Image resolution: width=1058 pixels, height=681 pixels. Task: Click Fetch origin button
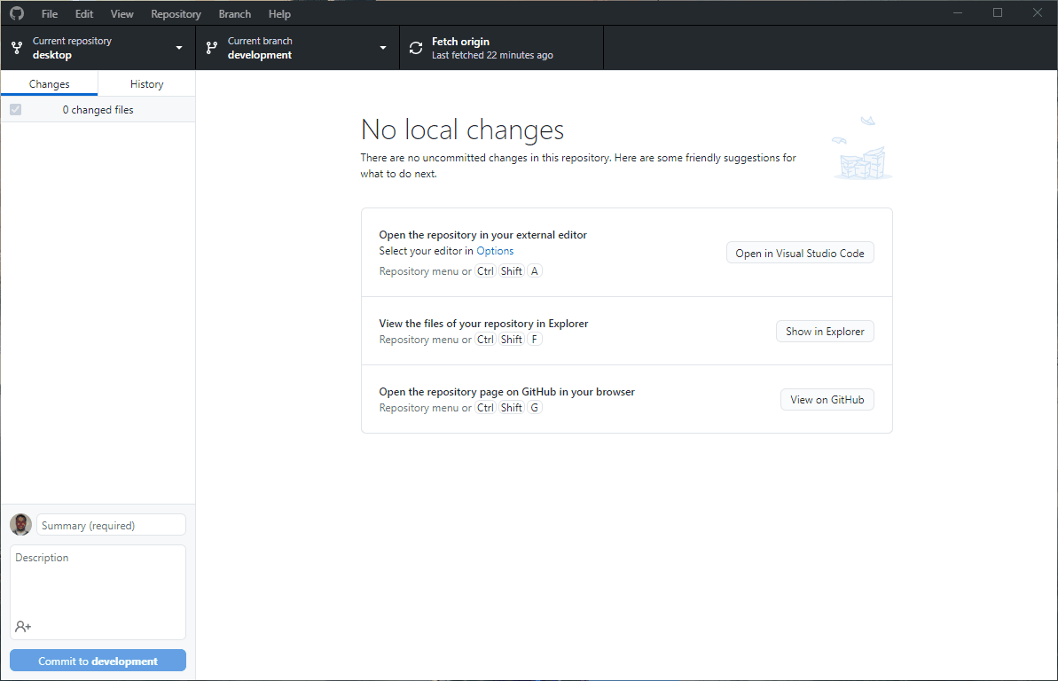[501, 48]
